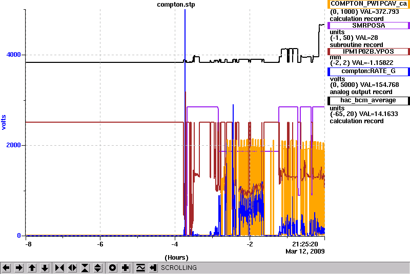Click the -4 x-axis tick label
The width and height of the screenshot is (410, 274).
click(x=175, y=244)
